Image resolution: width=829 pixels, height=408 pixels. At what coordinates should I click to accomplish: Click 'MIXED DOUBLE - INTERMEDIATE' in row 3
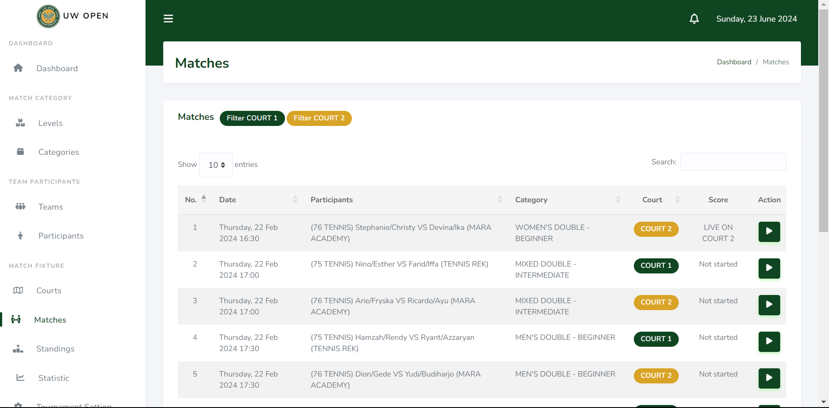point(545,306)
